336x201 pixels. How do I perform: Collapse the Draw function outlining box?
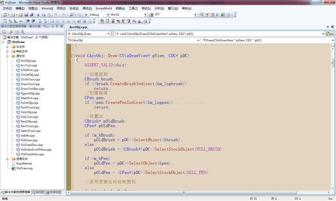pyautogui.click(x=73, y=55)
